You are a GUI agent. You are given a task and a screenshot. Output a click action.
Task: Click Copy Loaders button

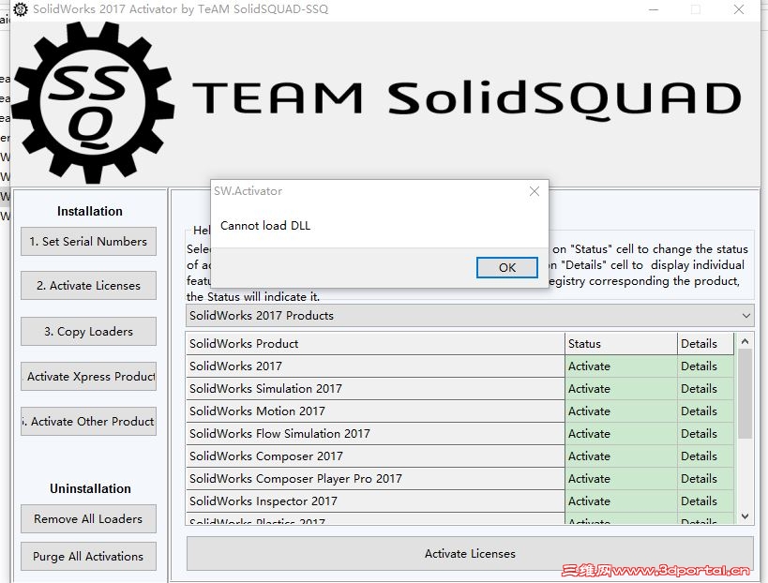tap(89, 332)
